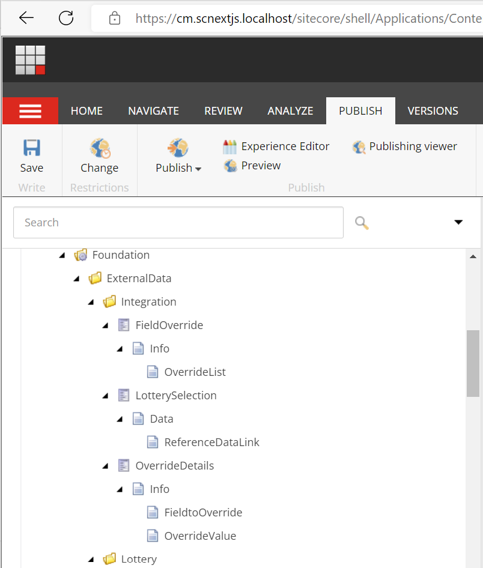The width and height of the screenshot is (483, 568).
Task: Collapse the OverrideDetails tree node
Action: pyautogui.click(x=106, y=466)
